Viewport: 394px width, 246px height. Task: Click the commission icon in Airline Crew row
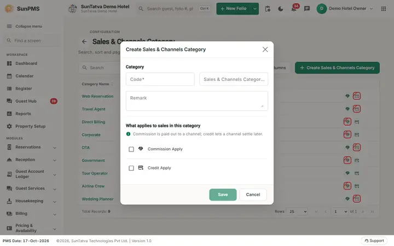point(347,186)
